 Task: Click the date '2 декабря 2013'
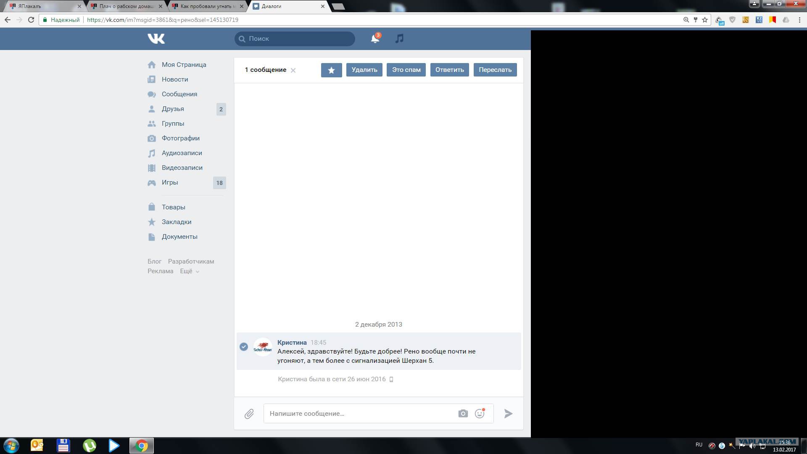point(379,325)
